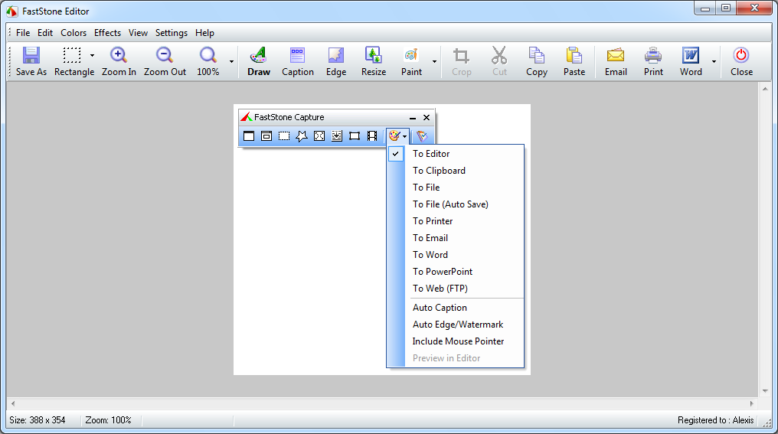Click the right arrow of horizontal scrollbar
The image size is (778, 434).
[752, 403]
